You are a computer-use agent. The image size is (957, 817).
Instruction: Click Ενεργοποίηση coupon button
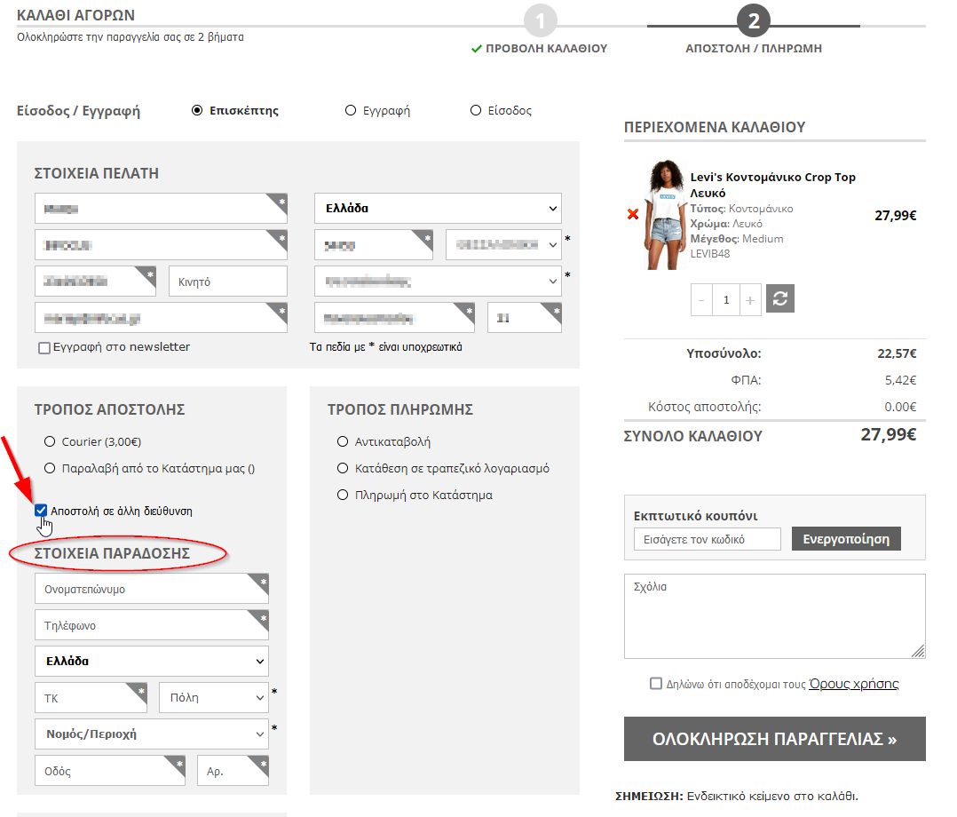[846, 539]
